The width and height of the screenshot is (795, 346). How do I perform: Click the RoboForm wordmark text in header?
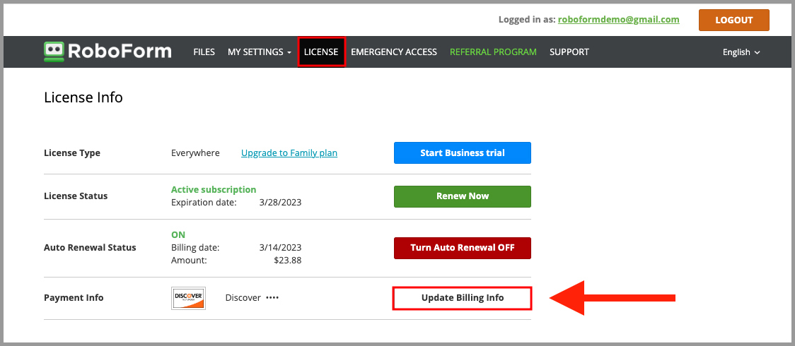point(119,52)
